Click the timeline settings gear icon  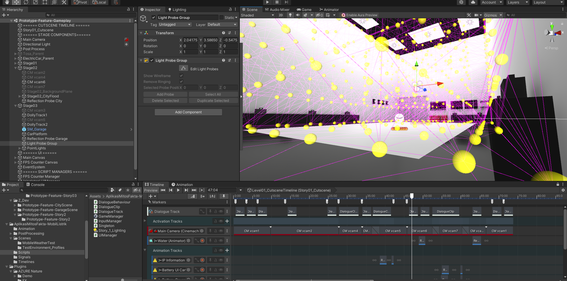[x=563, y=190]
